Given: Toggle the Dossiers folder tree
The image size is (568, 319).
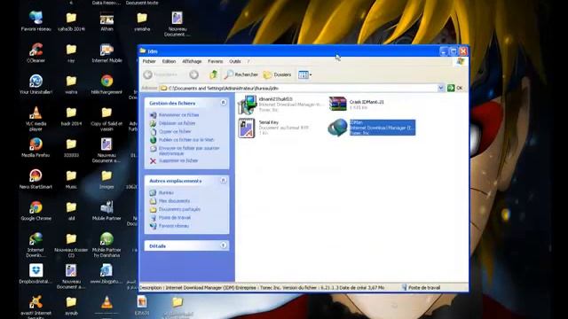Looking at the screenshot, I should [x=277, y=74].
